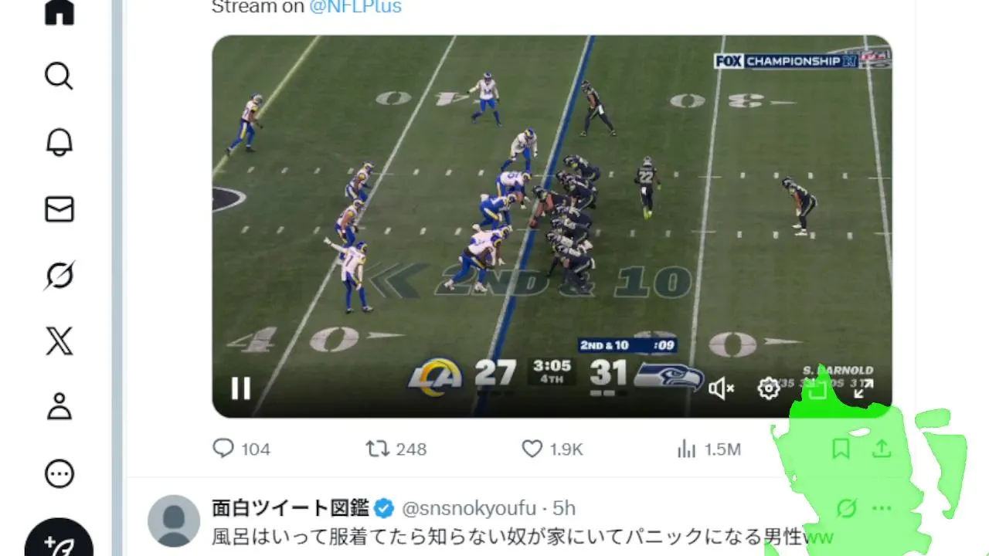
Task: Open the More circle menu in sidebar
Action: pyautogui.click(x=59, y=474)
